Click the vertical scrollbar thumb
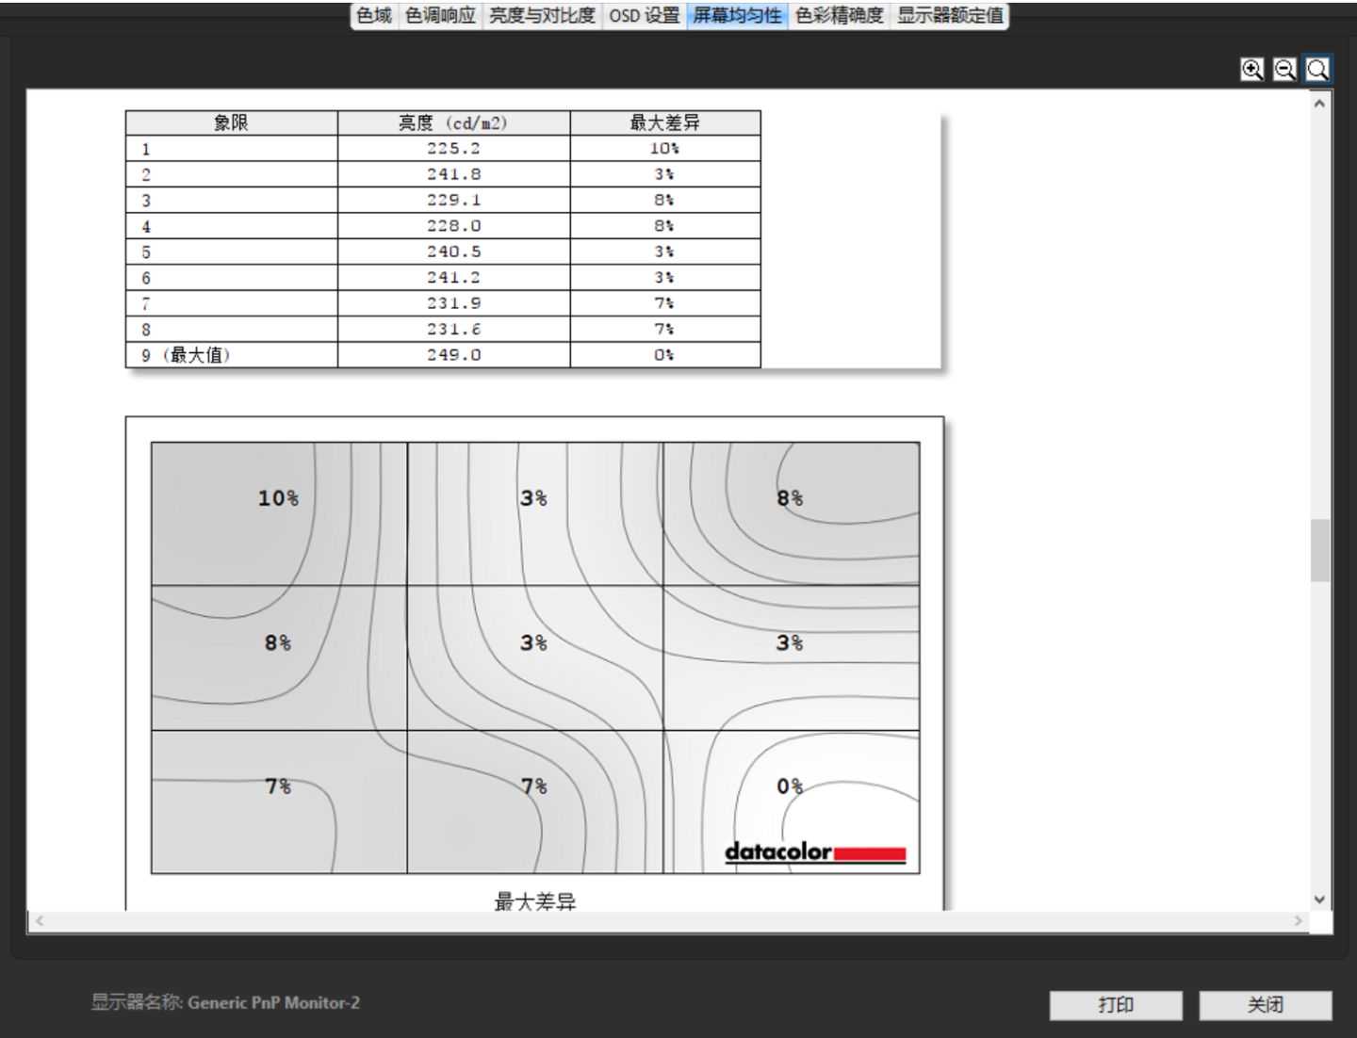This screenshot has height=1038, width=1357. 1319,550
